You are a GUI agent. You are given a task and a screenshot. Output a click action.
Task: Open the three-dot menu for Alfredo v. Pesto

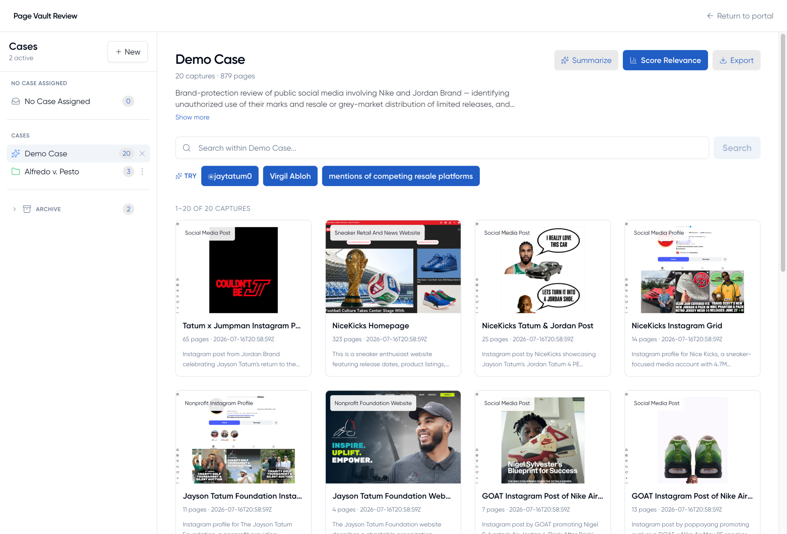pos(142,171)
